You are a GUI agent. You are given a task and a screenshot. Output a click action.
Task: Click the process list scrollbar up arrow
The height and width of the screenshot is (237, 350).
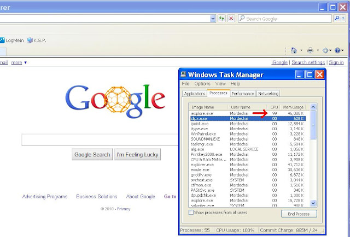(x=313, y=107)
